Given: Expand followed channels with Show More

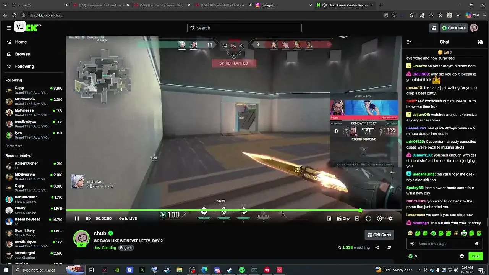Looking at the screenshot, I should pos(14,146).
